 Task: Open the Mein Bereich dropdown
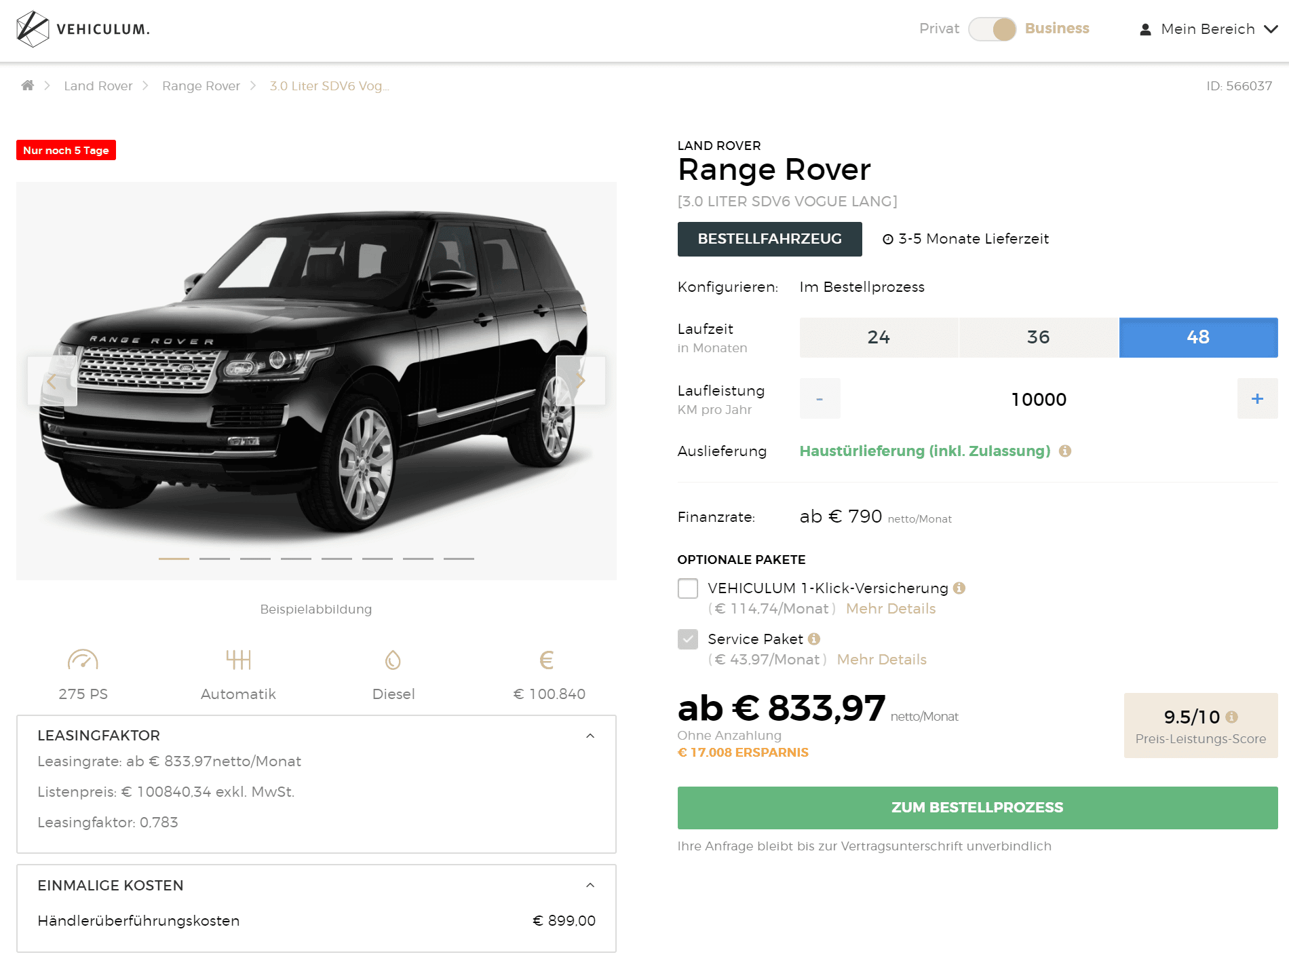(x=1208, y=29)
